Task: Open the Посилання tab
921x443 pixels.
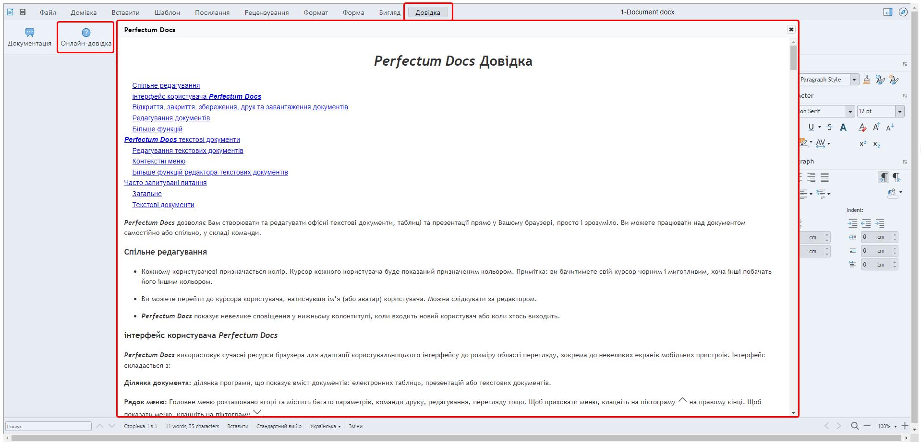Action: [x=212, y=12]
